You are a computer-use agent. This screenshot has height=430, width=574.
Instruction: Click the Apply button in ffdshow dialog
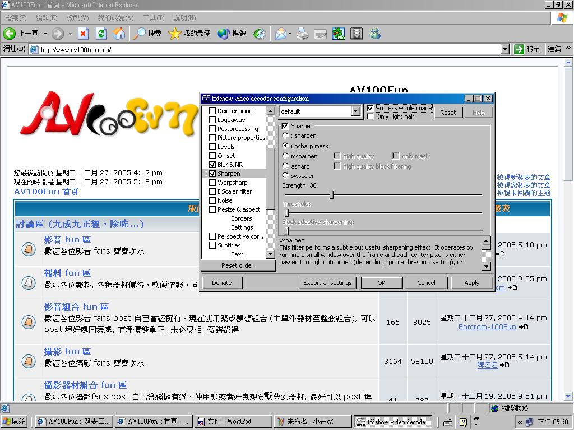[471, 283]
